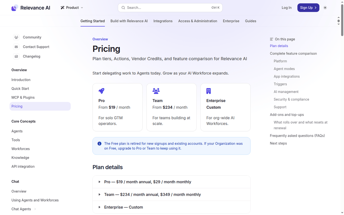
Task: Jump to Next steps section
Action: point(278,143)
